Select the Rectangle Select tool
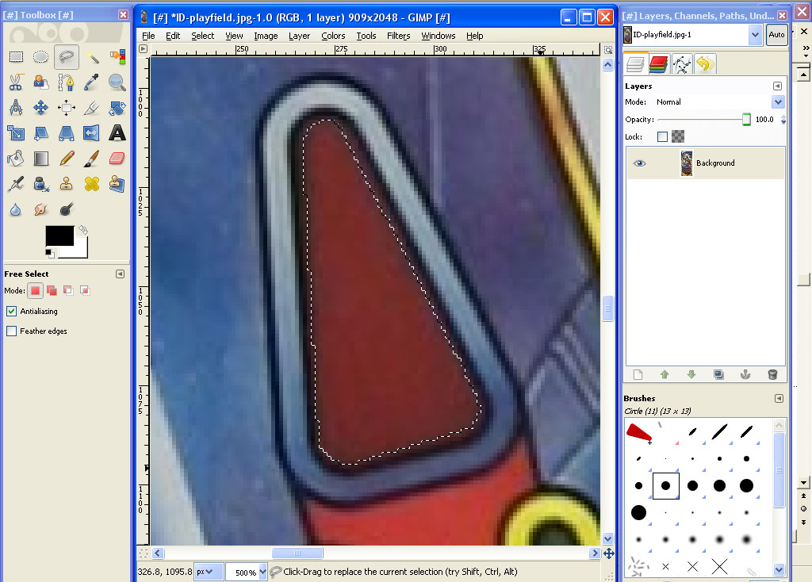This screenshot has width=812, height=582. (x=16, y=56)
